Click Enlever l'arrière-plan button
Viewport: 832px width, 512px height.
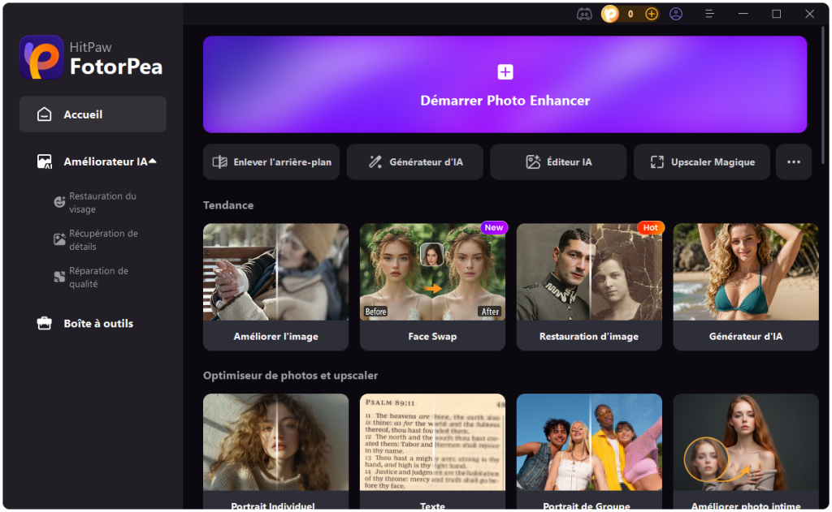[272, 162]
